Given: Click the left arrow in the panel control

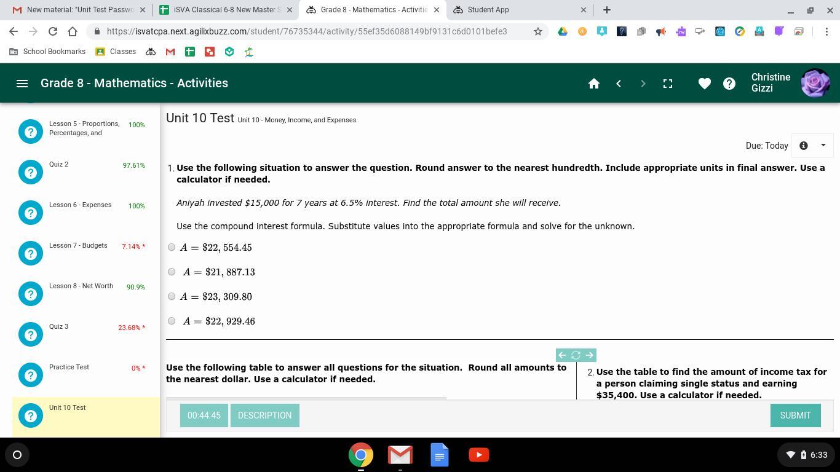Looking at the screenshot, I should pos(562,355).
